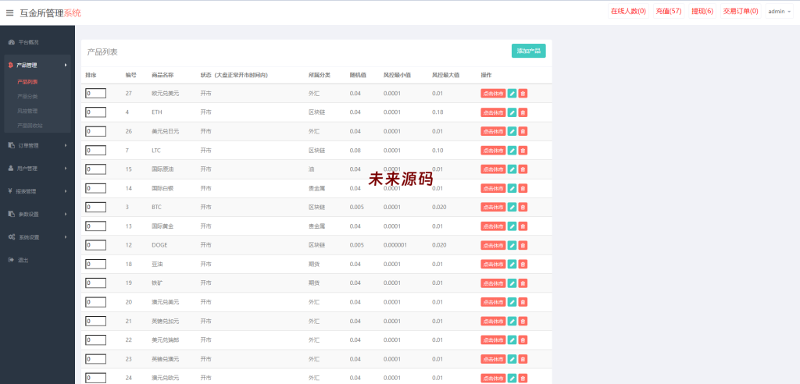Image resolution: width=800 pixels, height=384 pixels.
Task: Focus the sort input for BTC
Action: [x=96, y=207]
